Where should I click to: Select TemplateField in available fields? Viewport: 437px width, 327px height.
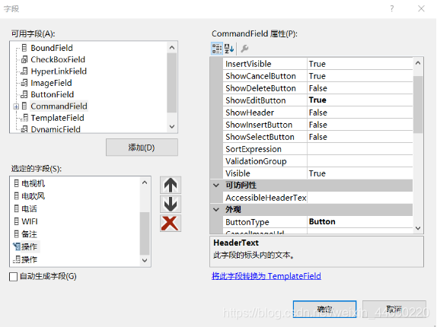coord(57,118)
